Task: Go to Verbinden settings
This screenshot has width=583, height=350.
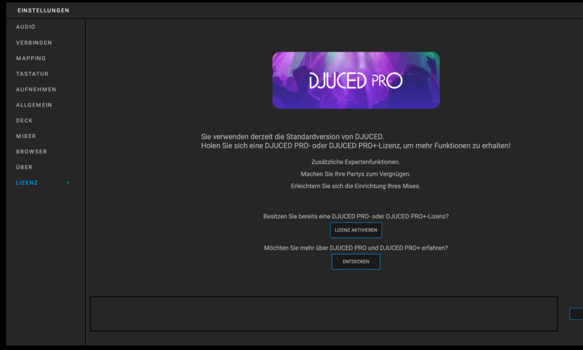Action: 34,43
